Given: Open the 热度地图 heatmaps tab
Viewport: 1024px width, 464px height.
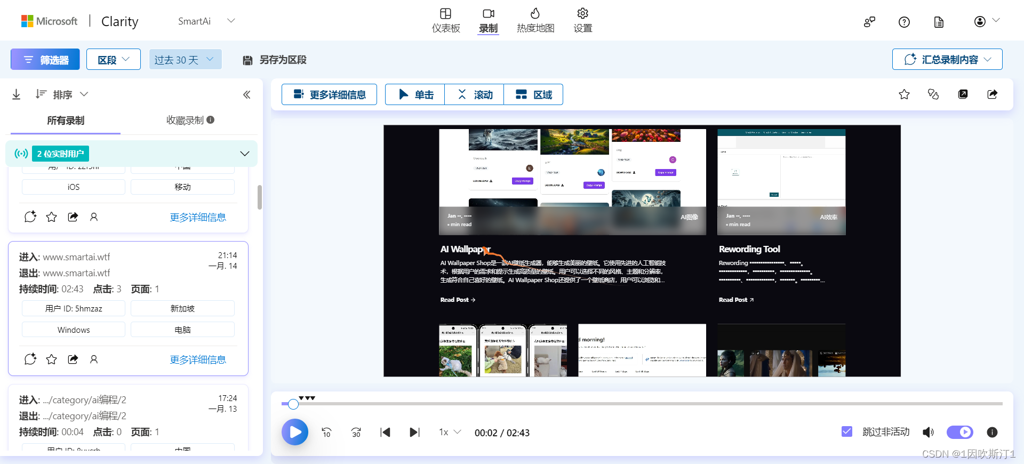Looking at the screenshot, I should pos(535,21).
